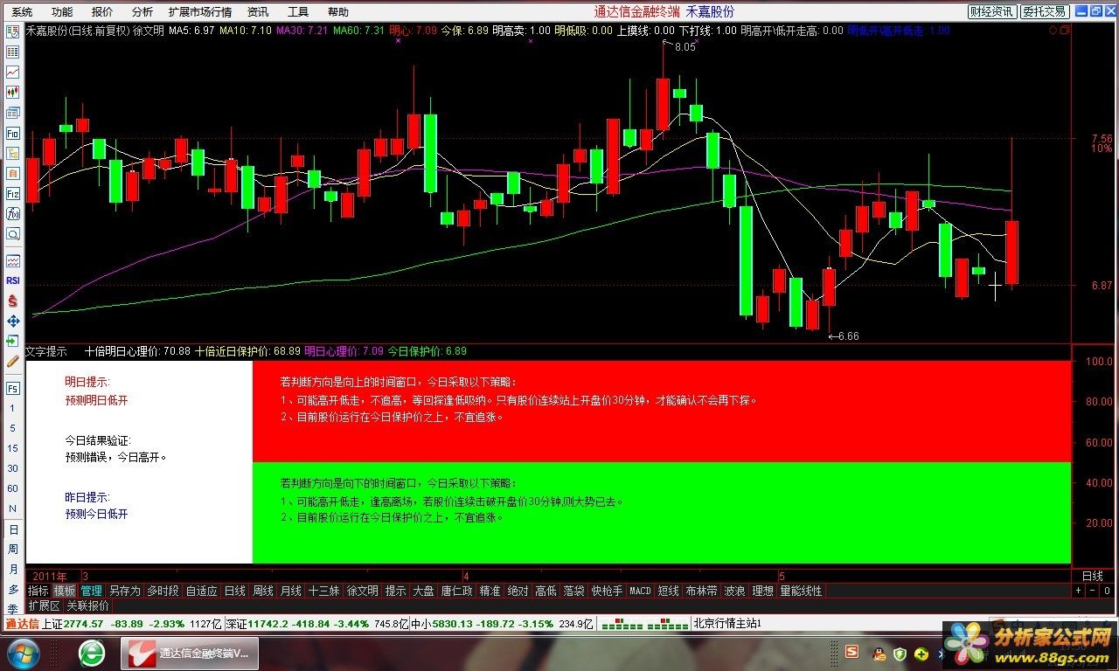Click the F5 icon in left sidebar

(13, 388)
